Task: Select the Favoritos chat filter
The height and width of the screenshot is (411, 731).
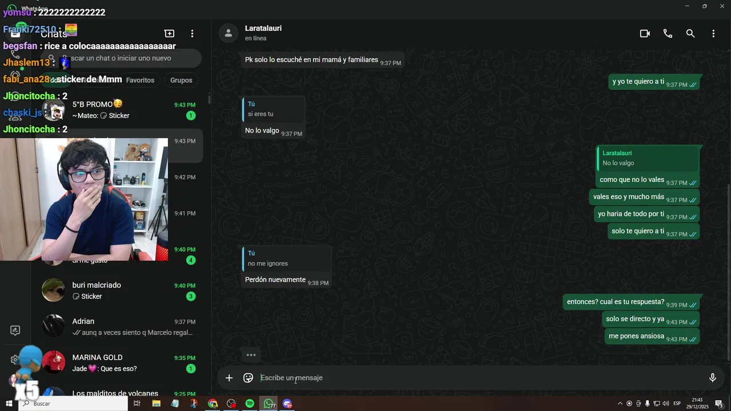Action: coord(140,80)
